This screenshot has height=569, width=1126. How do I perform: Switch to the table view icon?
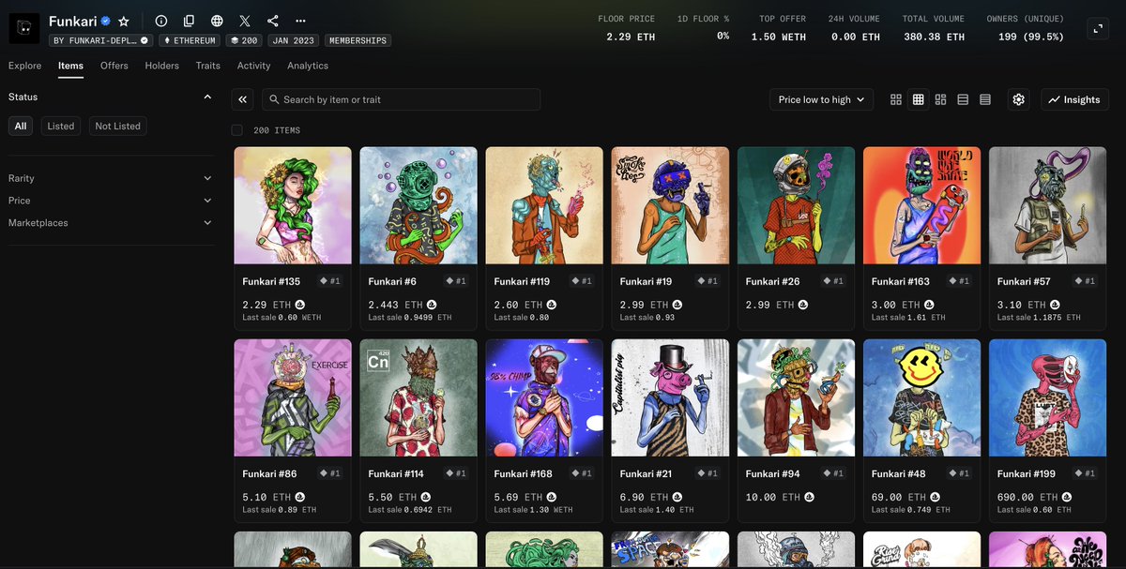pos(985,99)
